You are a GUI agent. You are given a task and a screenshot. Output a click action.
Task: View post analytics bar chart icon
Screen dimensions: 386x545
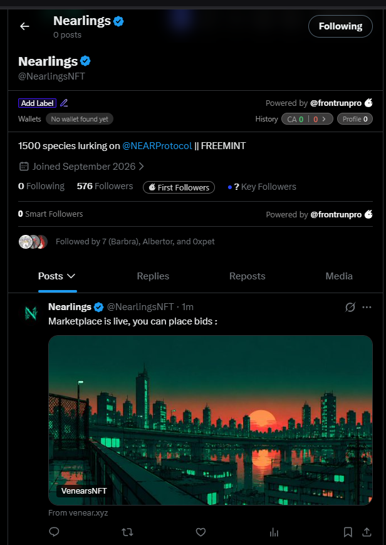point(274,532)
